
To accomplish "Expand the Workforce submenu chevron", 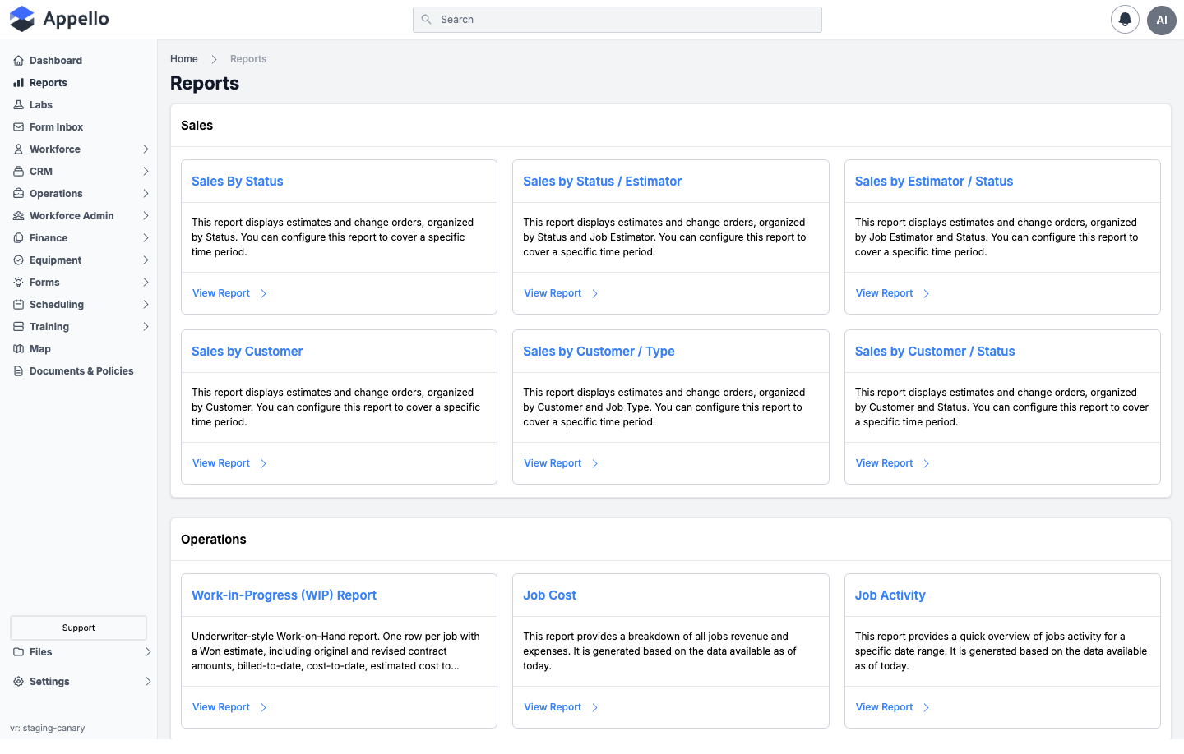I will click(146, 149).
